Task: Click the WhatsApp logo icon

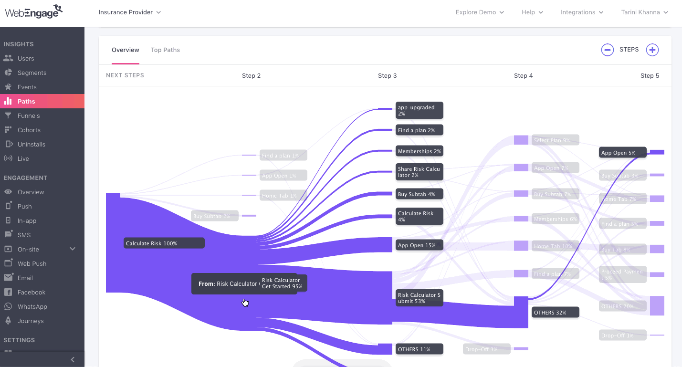Action: (x=8, y=306)
